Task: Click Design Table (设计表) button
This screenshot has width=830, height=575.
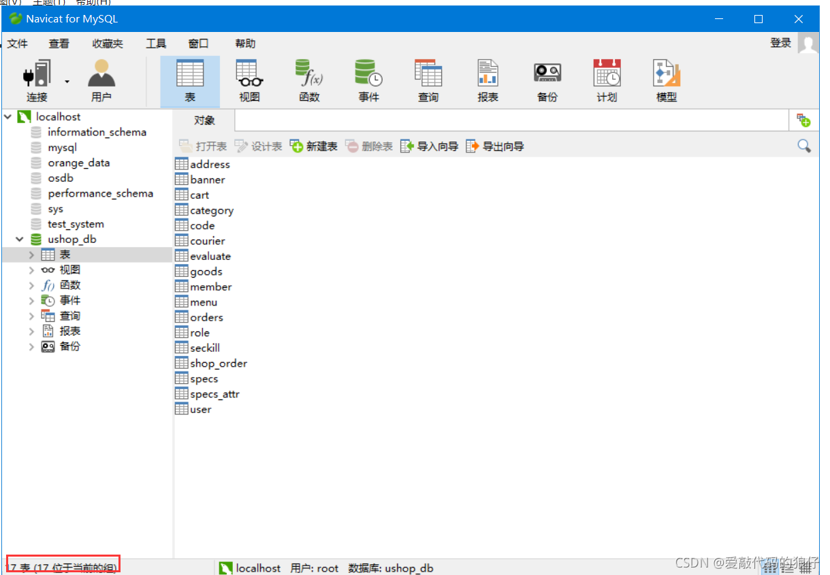Action: (259, 146)
